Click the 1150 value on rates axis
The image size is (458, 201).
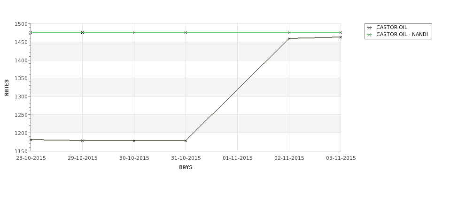click(x=21, y=151)
